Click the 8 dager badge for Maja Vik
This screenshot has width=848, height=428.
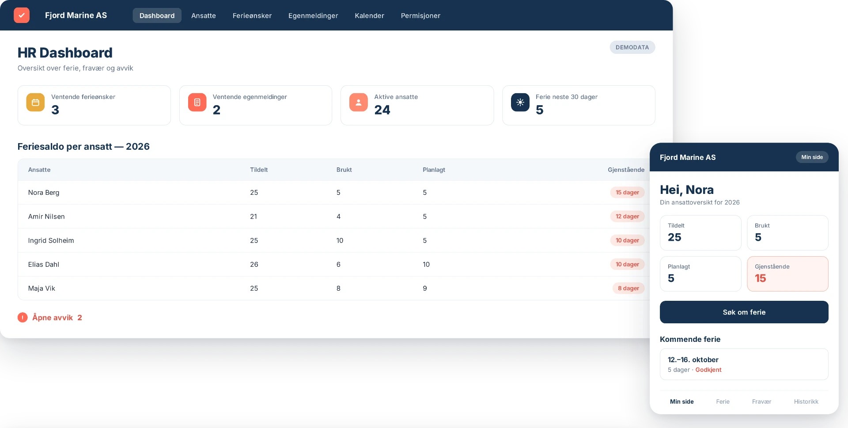point(628,288)
